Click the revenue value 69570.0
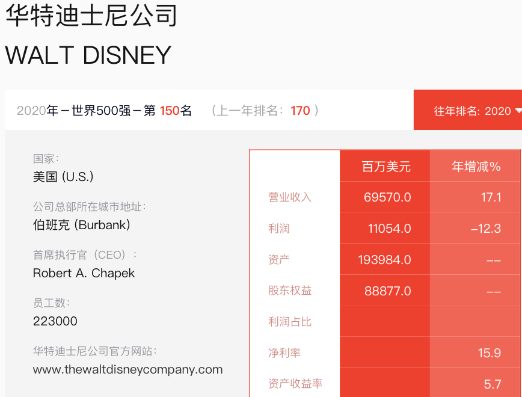 pyautogui.click(x=387, y=197)
